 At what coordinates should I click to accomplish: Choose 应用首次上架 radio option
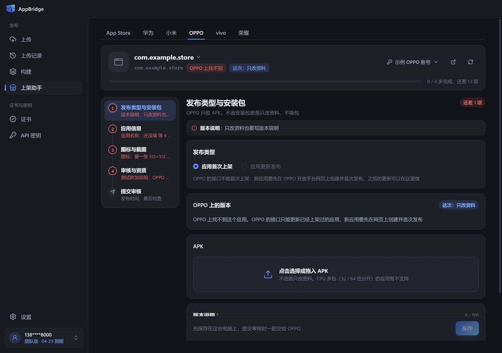coord(213,166)
